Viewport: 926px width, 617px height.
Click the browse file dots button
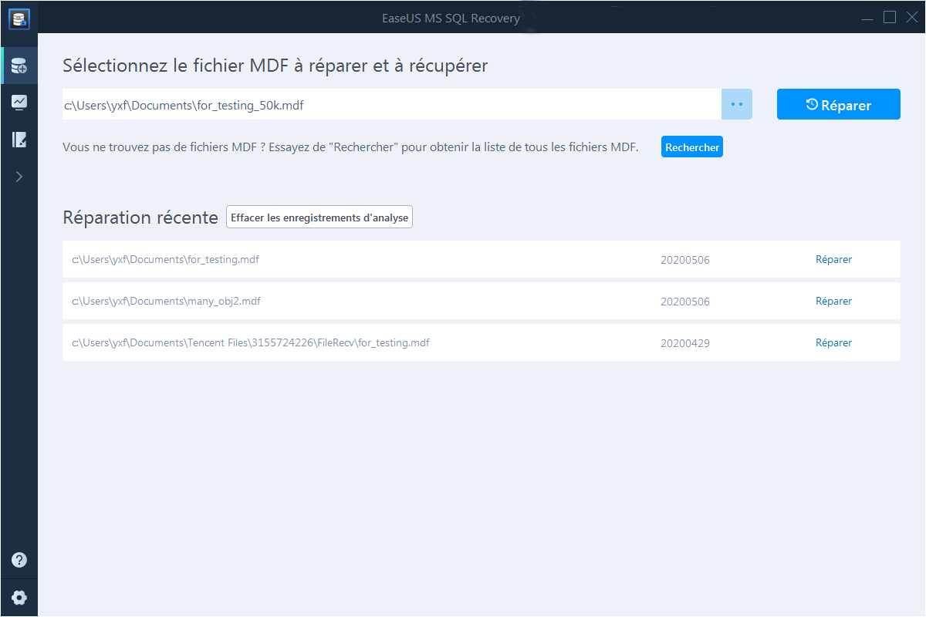tap(736, 104)
